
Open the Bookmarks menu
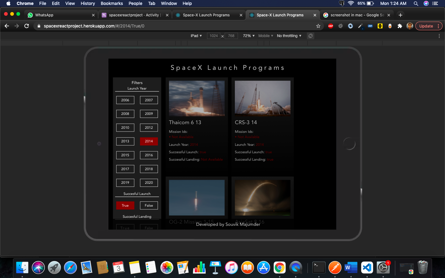pyautogui.click(x=112, y=3)
